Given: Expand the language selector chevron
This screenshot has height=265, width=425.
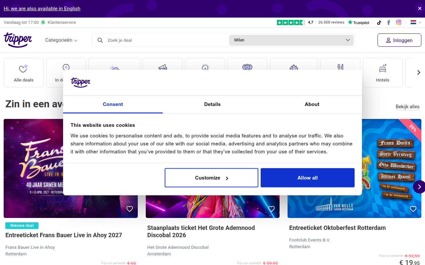Looking at the screenshot, I should click(x=420, y=23).
